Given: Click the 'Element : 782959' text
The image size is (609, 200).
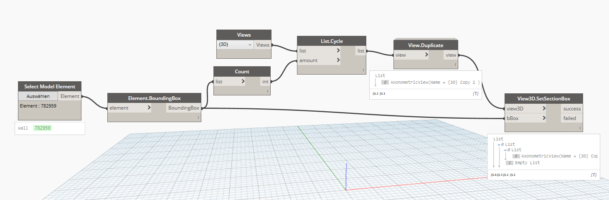Looking at the screenshot, I should pos(38,106).
